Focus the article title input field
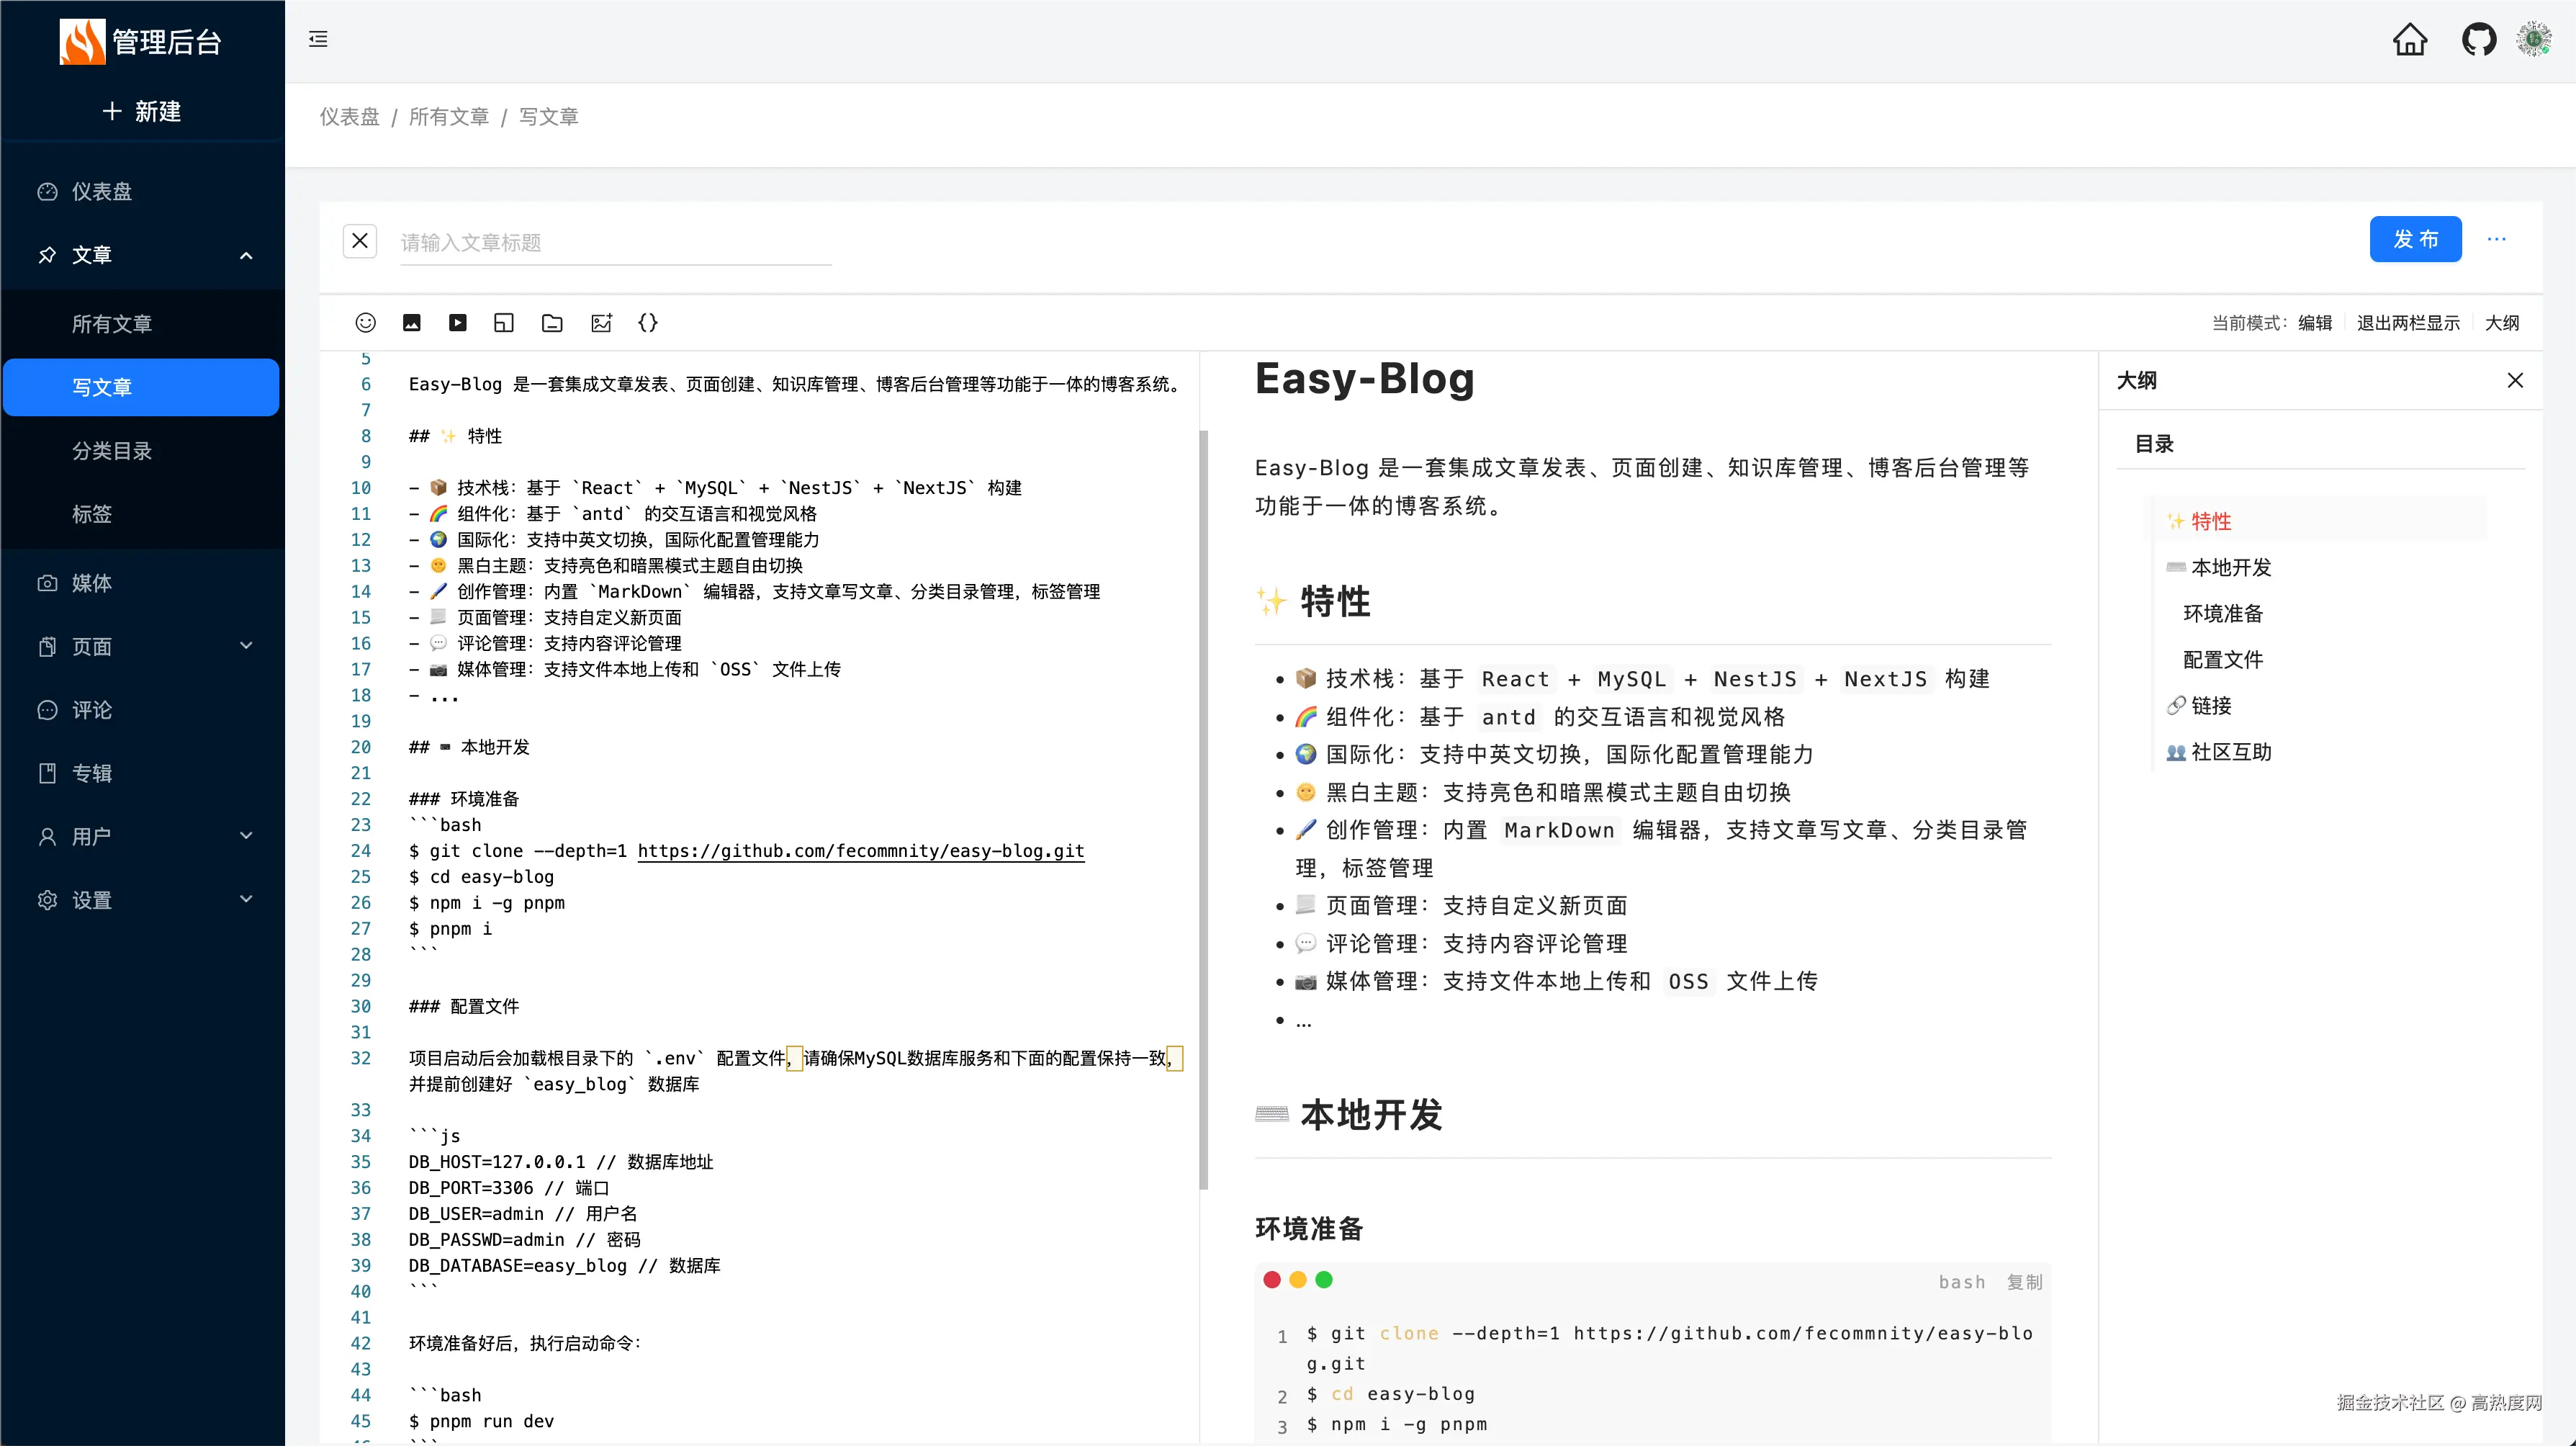 (615, 243)
